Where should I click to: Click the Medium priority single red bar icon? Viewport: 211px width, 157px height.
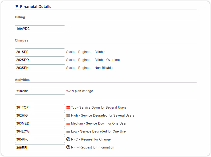pos(68,124)
